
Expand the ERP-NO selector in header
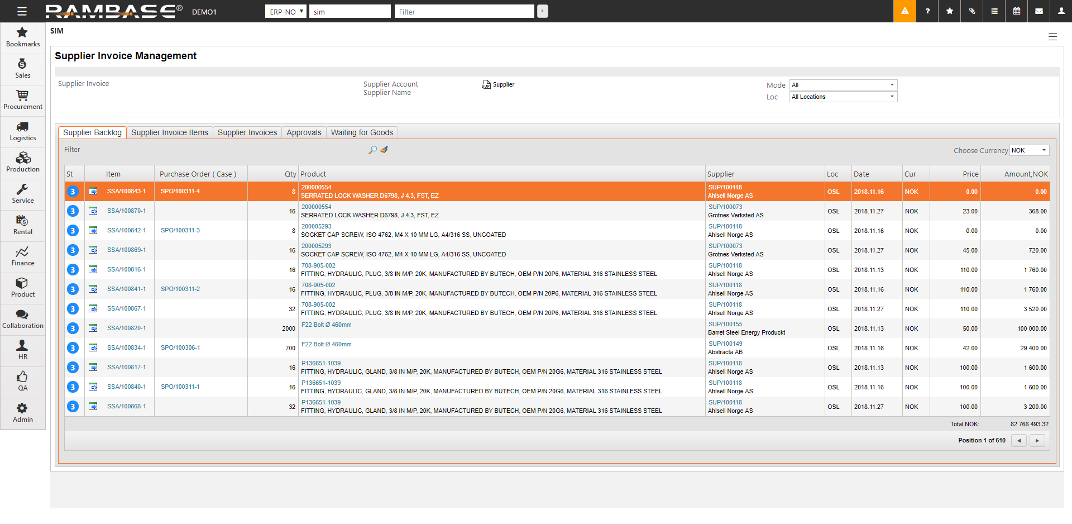286,12
